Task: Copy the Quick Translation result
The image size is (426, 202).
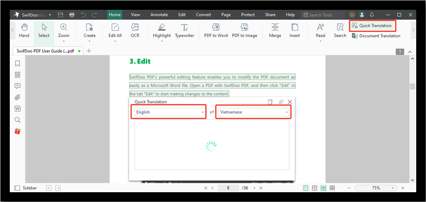Action: (x=270, y=102)
